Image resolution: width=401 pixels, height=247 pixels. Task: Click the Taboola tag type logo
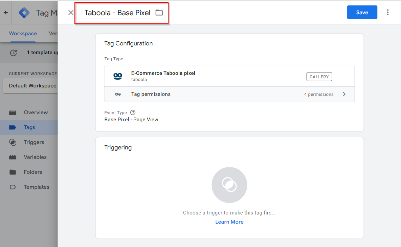(118, 76)
